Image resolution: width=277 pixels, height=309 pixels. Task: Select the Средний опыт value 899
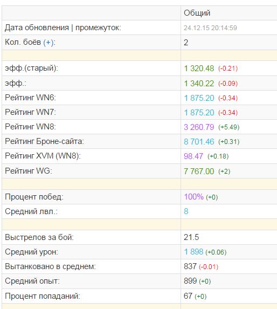[x=190, y=281]
